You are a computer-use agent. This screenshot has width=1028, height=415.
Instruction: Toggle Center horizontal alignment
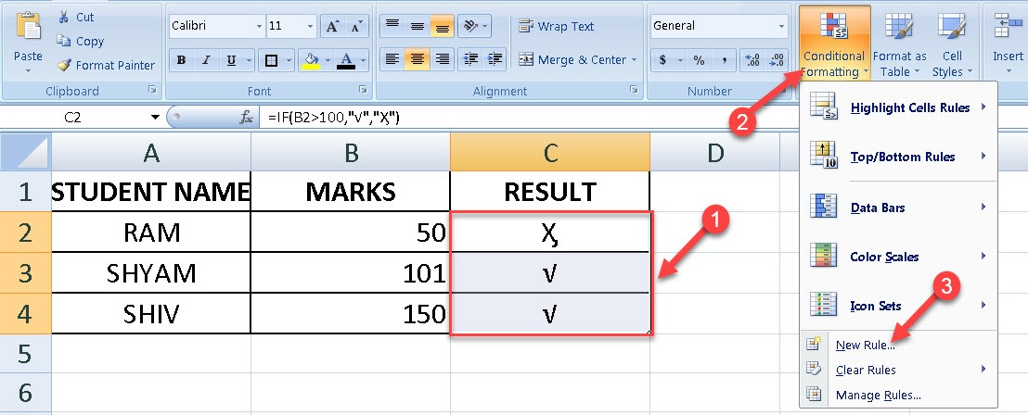pyautogui.click(x=417, y=59)
